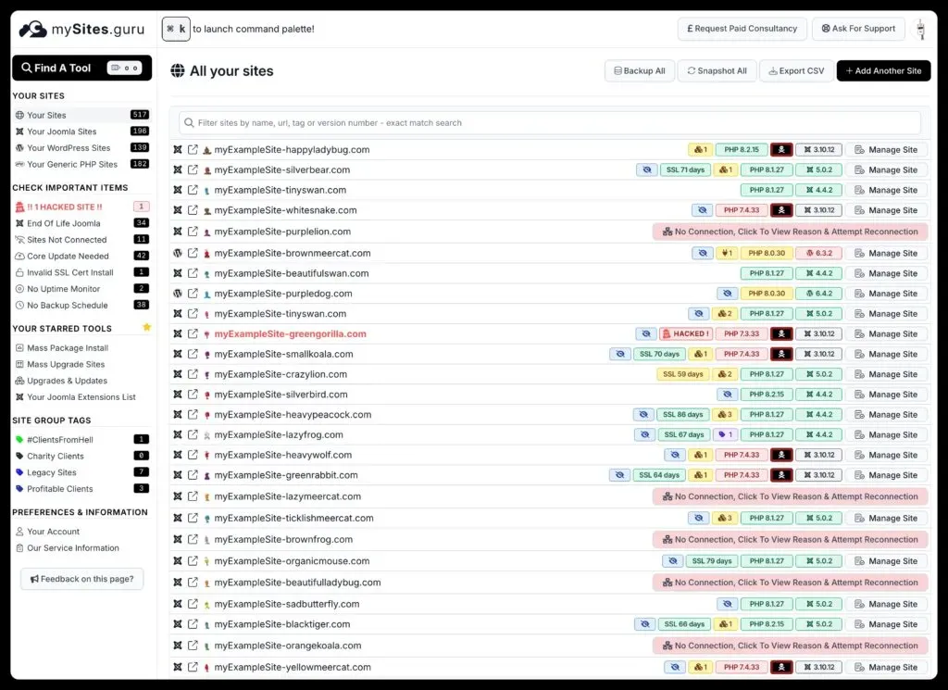948x690 pixels.
Task: Click the mySites.guru logo
Action: (x=79, y=28)
